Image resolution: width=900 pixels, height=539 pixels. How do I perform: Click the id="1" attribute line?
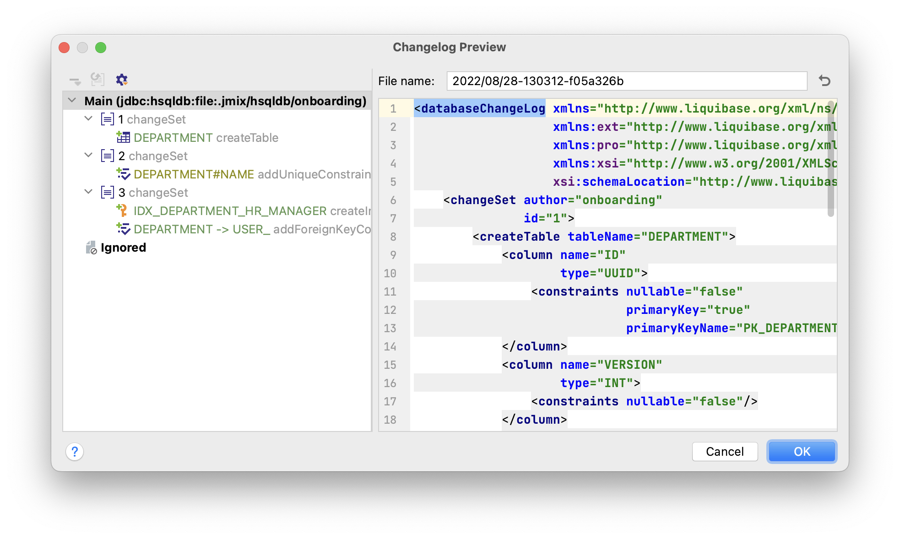(549, 218)
